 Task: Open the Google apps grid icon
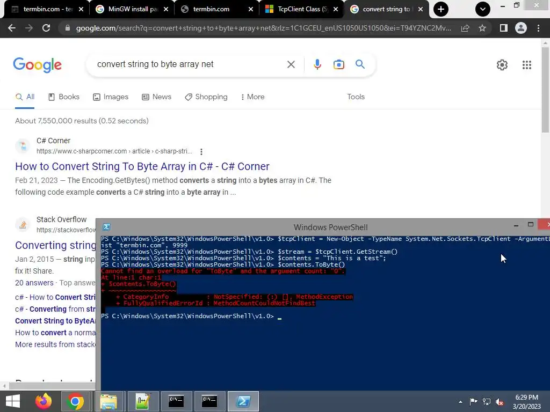526,65
